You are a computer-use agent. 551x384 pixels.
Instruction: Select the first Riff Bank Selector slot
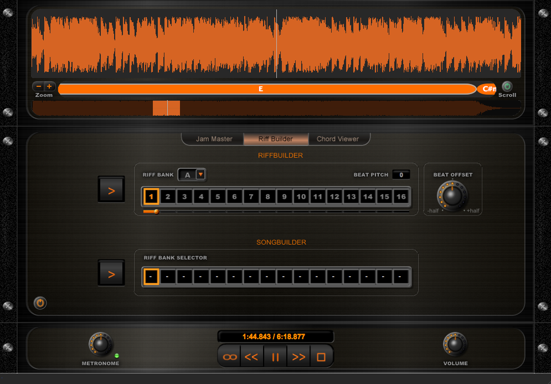[x=151, y=276]
